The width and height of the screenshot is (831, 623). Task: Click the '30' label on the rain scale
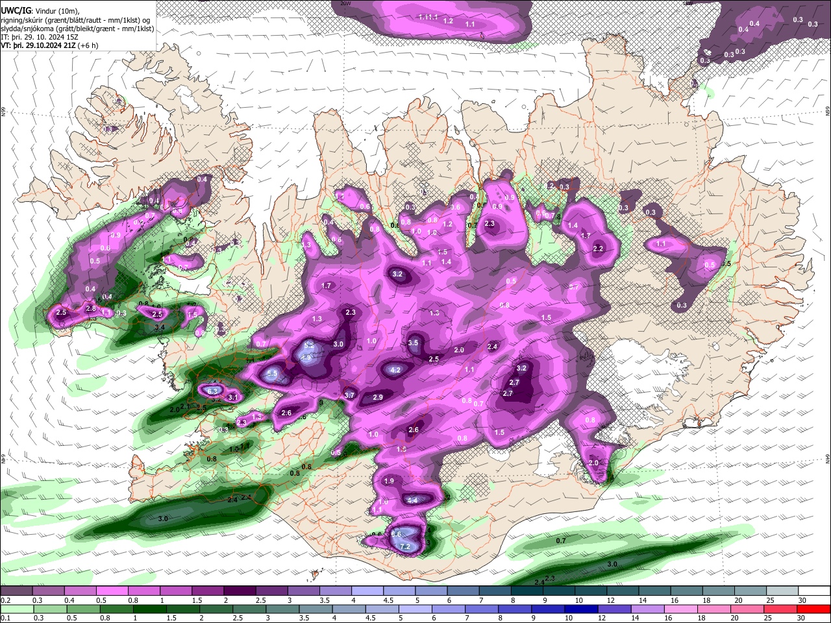pos(802,618)
